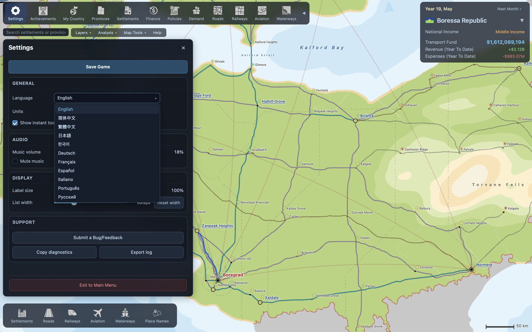Open the Waterways icon in top toolbar

286,14
